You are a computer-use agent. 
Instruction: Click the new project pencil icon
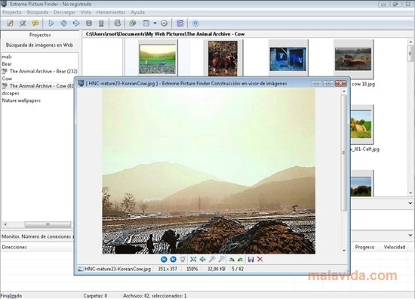point(10,23)
